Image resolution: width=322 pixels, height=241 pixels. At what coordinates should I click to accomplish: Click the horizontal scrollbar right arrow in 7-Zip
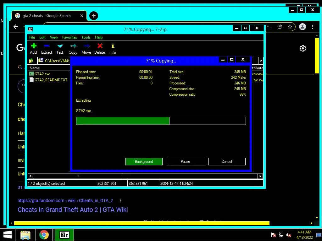point(260,176)
